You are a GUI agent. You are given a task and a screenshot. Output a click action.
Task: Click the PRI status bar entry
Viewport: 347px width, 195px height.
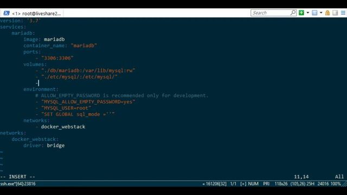tap(266, 184)
